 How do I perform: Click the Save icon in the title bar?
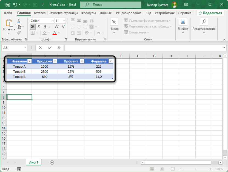coord(8,5)
